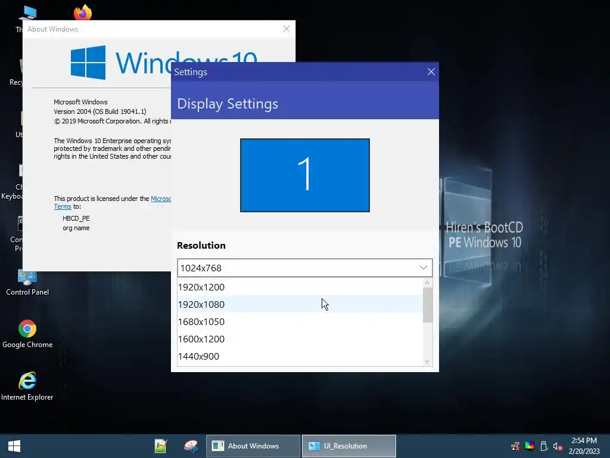
Task: Click the red-and-white taskbar icon beside About Windows
Action: (x=191, y=446)
